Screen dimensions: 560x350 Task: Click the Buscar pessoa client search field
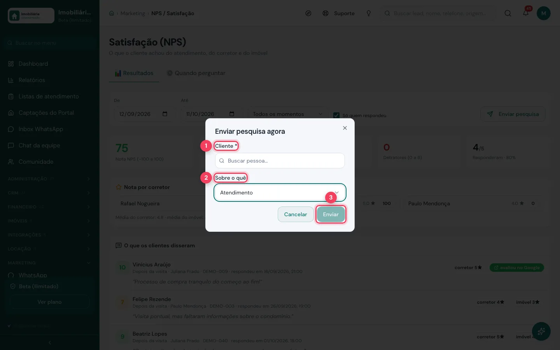point(280,161)
